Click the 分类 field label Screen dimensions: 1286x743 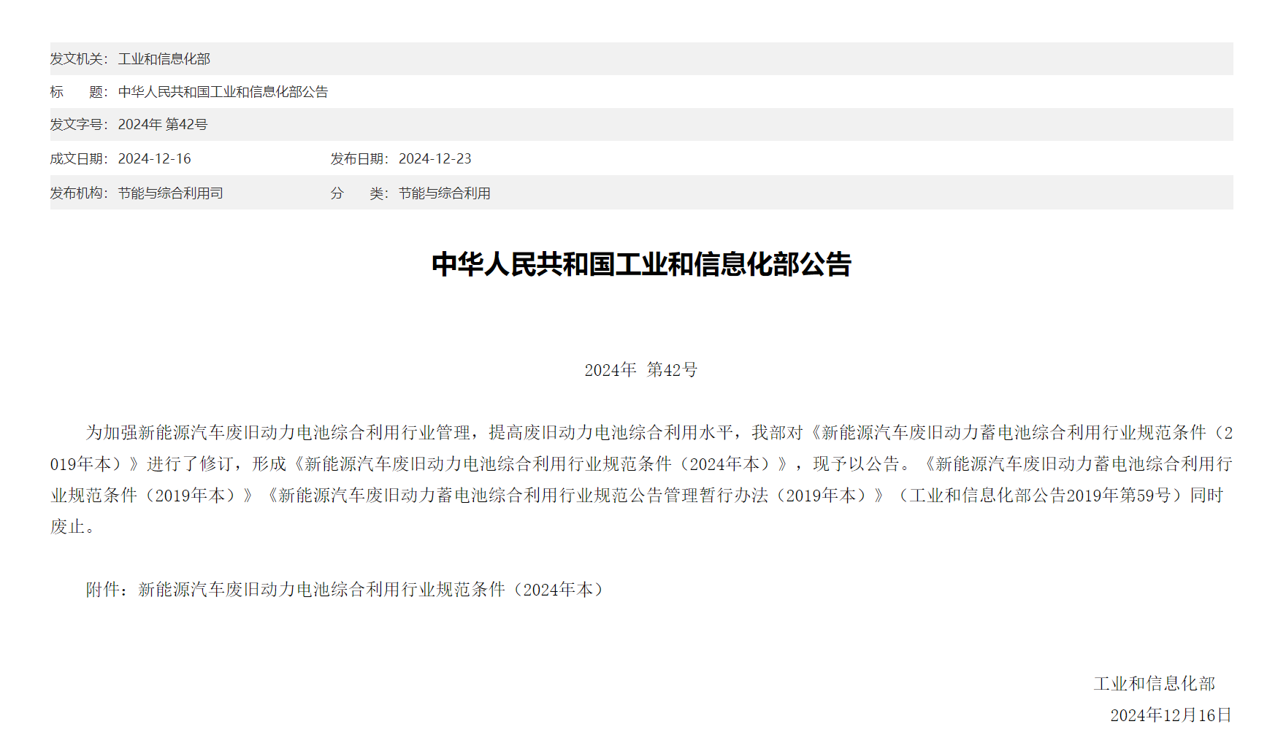point(359,193)
